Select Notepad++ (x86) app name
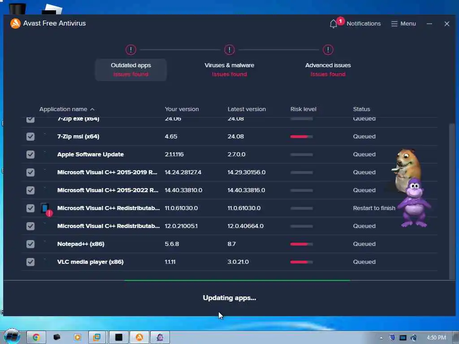 (81, 244)
